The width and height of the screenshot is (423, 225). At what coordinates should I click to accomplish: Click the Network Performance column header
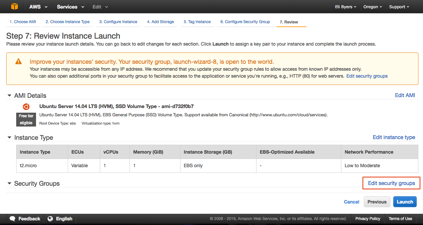coord(379,152)
